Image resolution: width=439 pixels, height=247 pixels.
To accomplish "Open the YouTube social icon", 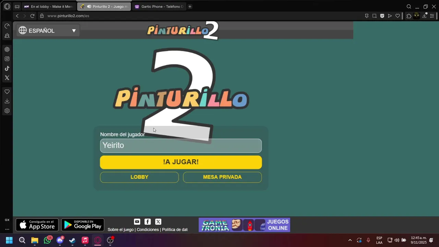I will click(x=137, y=222).
